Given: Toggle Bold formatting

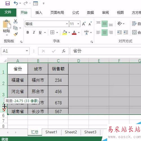Looking at the screenshot, I should coord(28,32).
